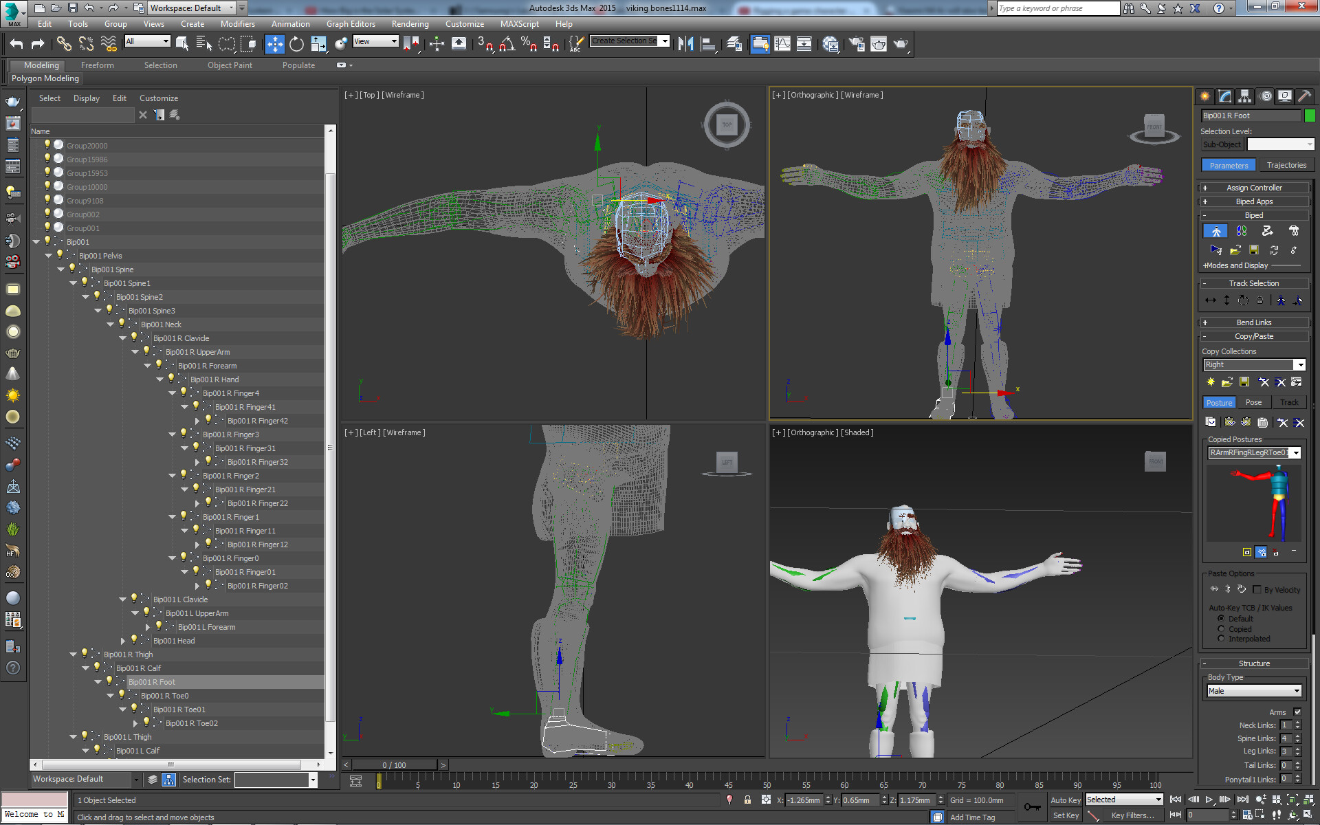The image size is (1320, 825).
Task: Open Render Setup from the main toolbar
Action: tap(857, 44)
